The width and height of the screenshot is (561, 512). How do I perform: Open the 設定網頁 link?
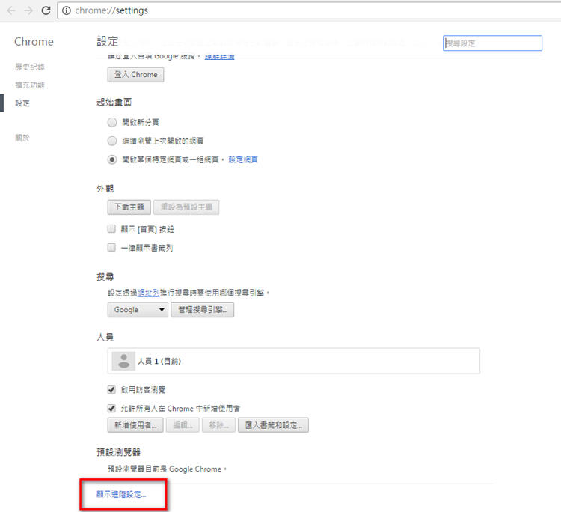coord(243,159)
